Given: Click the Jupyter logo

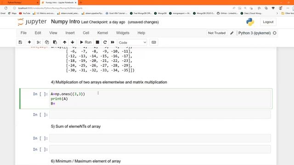Looking at the screenshot, I should click(32, 22).
